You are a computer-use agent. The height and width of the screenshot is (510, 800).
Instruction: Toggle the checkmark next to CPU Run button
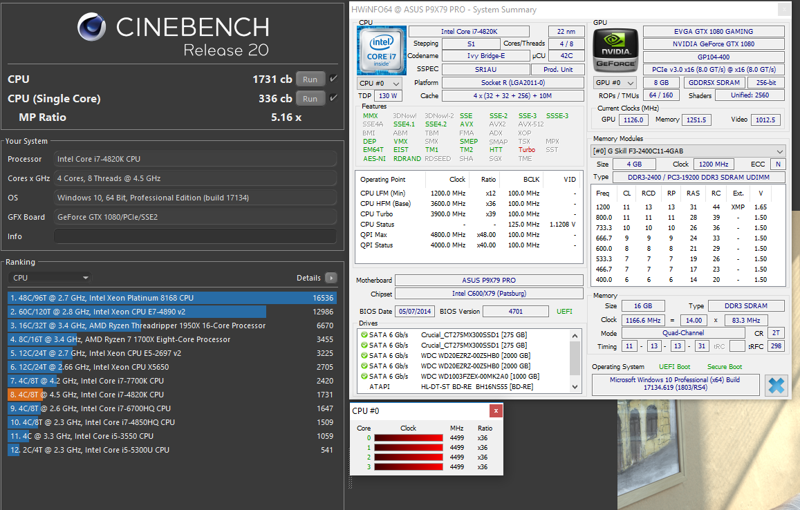(333, 78)
